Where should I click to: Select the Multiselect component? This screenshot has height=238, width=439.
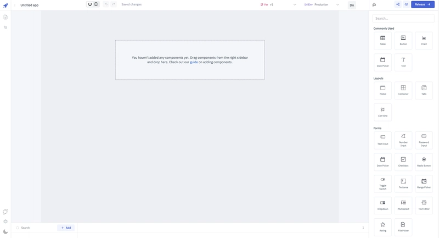pos(403,206)
